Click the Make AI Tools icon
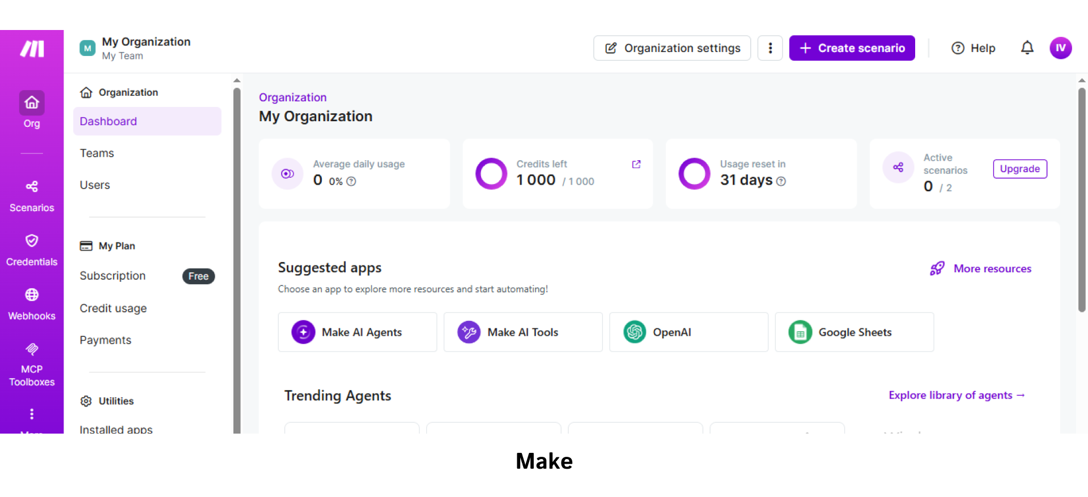This screenshot has height=497, width=1088. pos(469,332)
